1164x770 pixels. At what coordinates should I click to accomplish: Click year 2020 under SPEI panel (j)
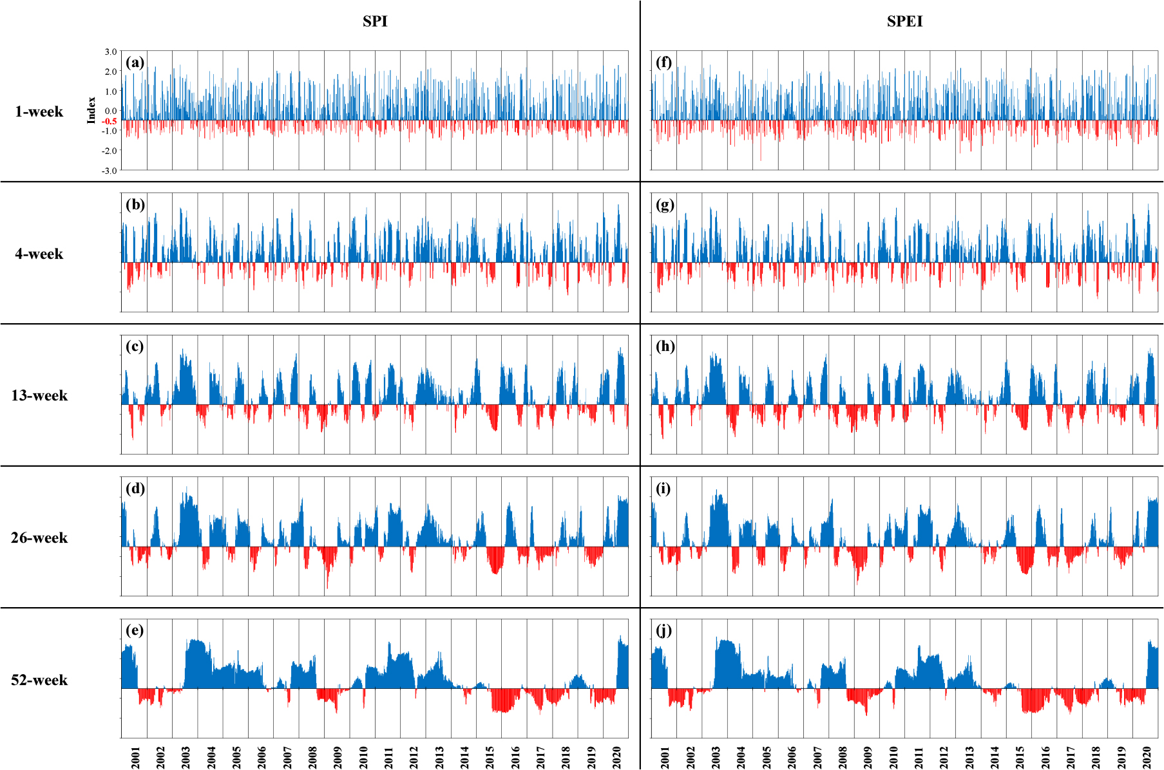pyautogui.click(x=1147, y=757)
